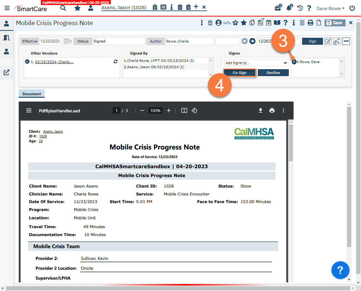Screen dimensions: 361x291
Task: Click the open book icon in toolbar
Action: click(277, 23)
